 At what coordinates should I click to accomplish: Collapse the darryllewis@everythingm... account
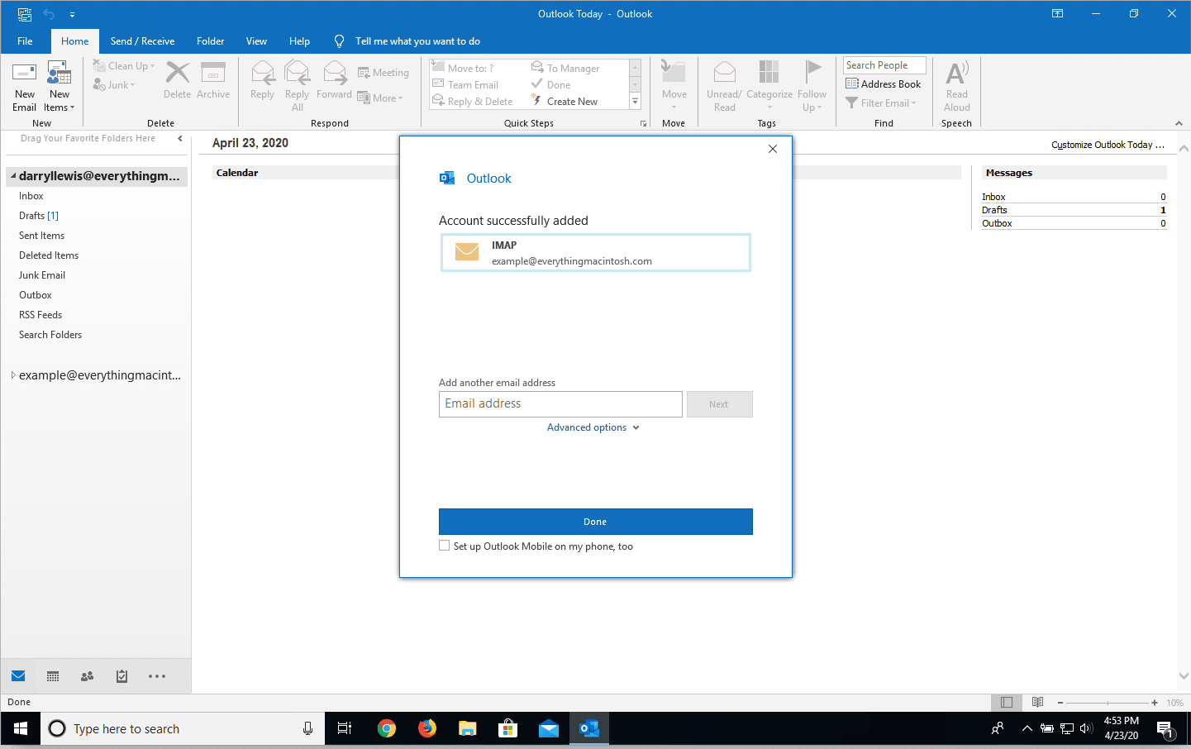pos(13,176)
